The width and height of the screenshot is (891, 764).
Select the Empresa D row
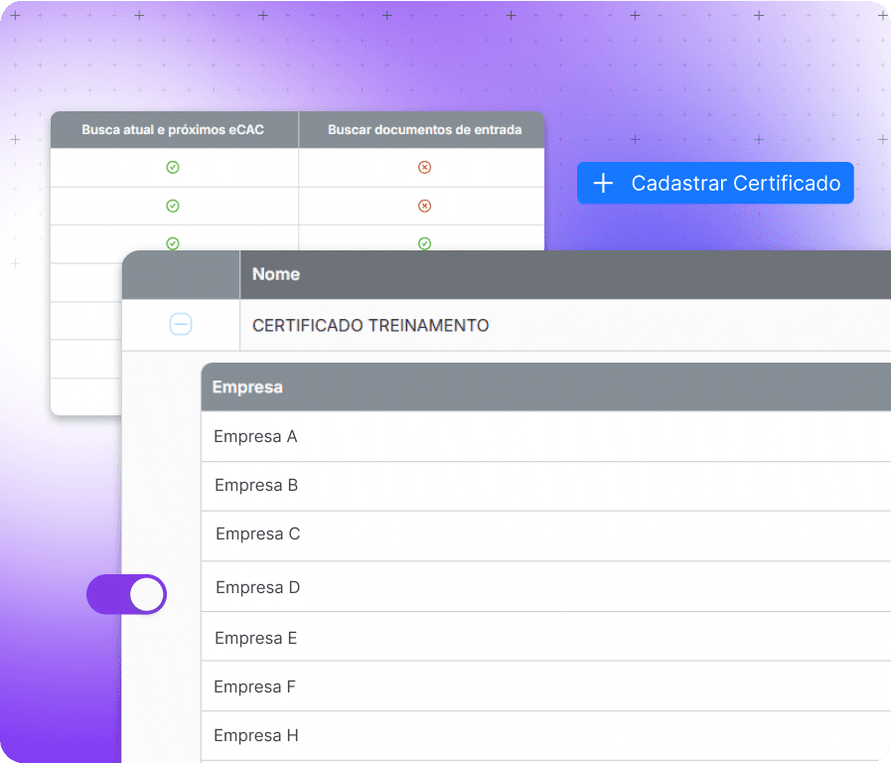(546, 586)
